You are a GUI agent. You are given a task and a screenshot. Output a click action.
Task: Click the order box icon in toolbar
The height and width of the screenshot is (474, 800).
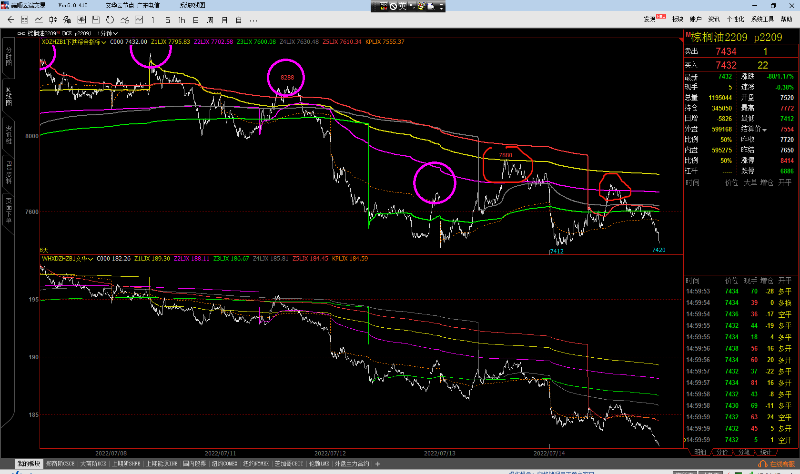[81, 20]
